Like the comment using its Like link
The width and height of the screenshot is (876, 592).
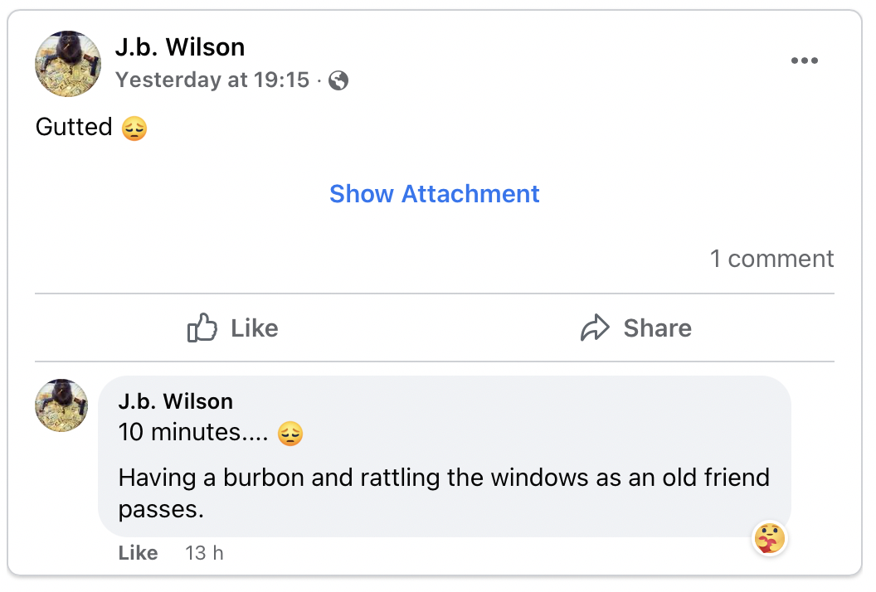click(138, 553)
